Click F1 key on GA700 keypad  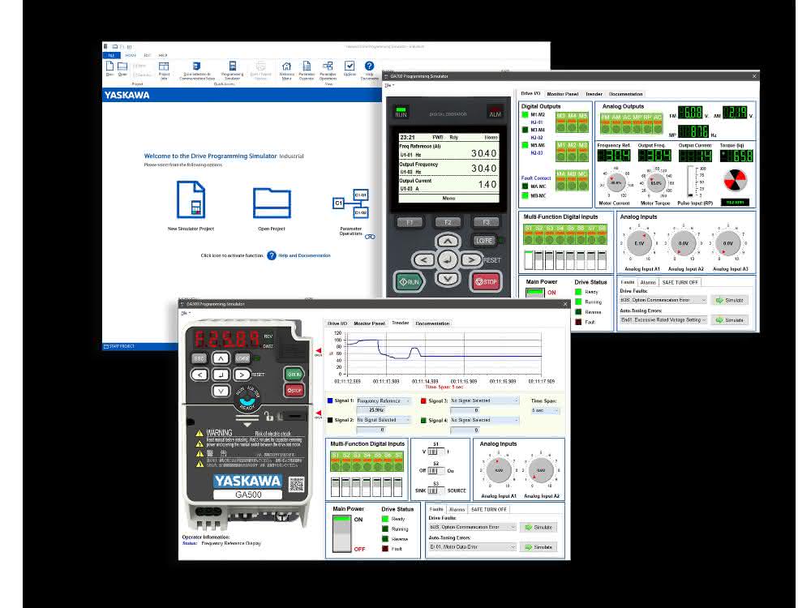tap(410, 222)
